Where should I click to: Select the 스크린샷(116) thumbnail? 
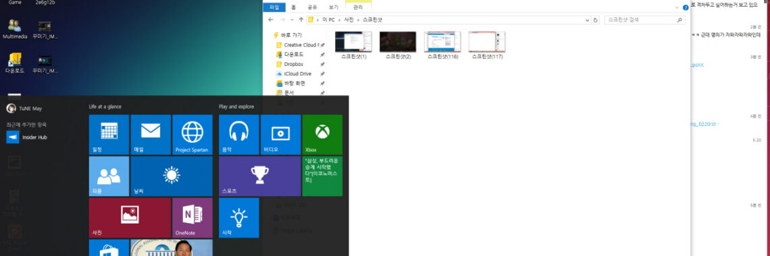click(x=442, y=46)
